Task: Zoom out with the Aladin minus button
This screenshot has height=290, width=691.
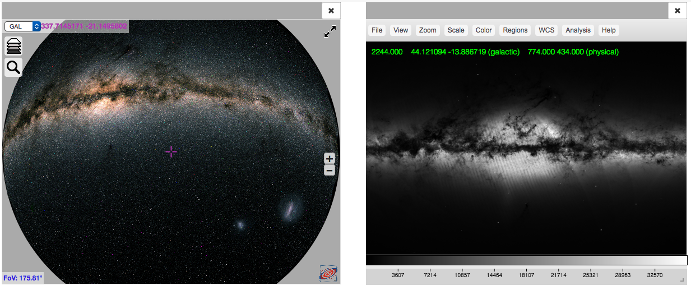Action: point(330,170)
